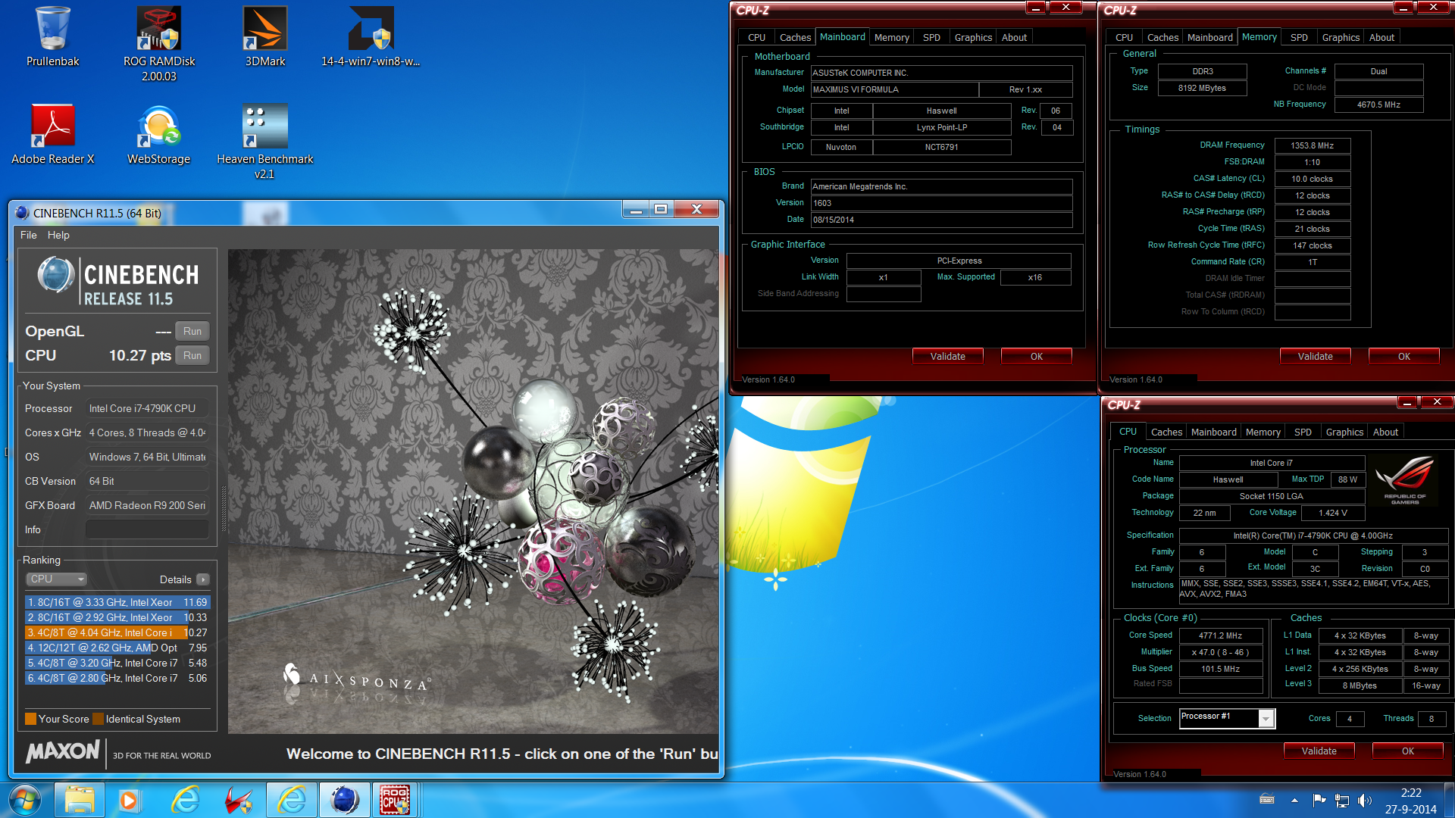Click the CINEBENCH render preview image
The image size is (1455, 818).
pos(473,492)
